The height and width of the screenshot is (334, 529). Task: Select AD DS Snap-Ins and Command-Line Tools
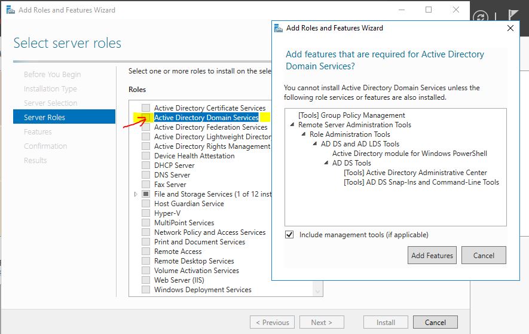[421, 182]
